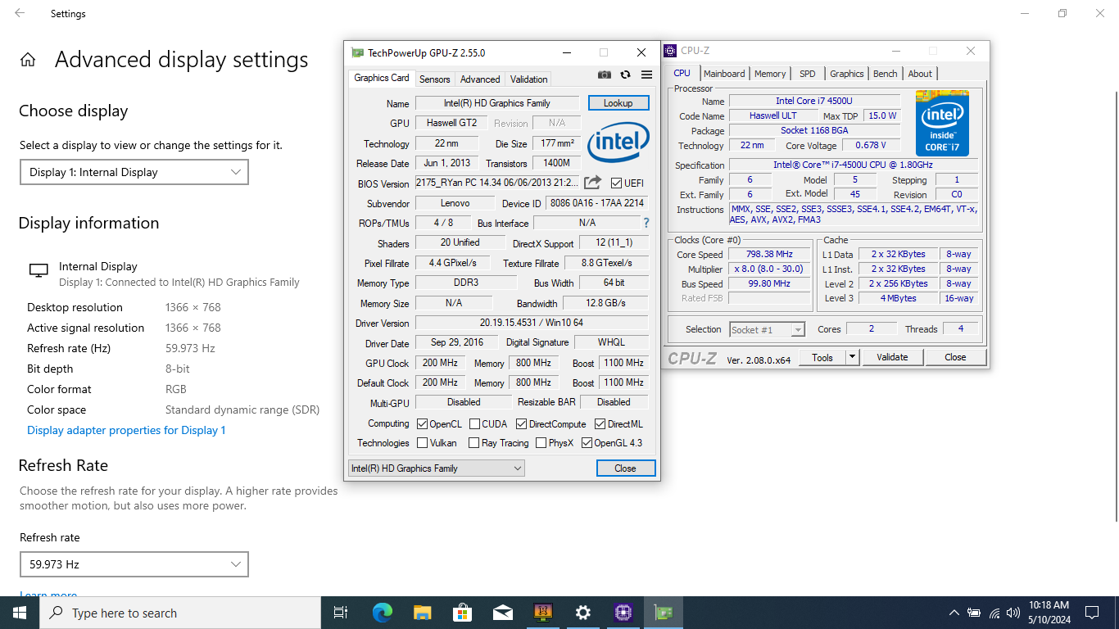Toggle the OpenCL checkbox
Viewport: 1119px width, 629px height.
pyautogui.click(x=423, y=424)
